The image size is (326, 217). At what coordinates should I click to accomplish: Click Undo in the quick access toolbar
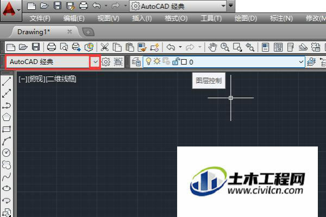[x=97, y=6]
